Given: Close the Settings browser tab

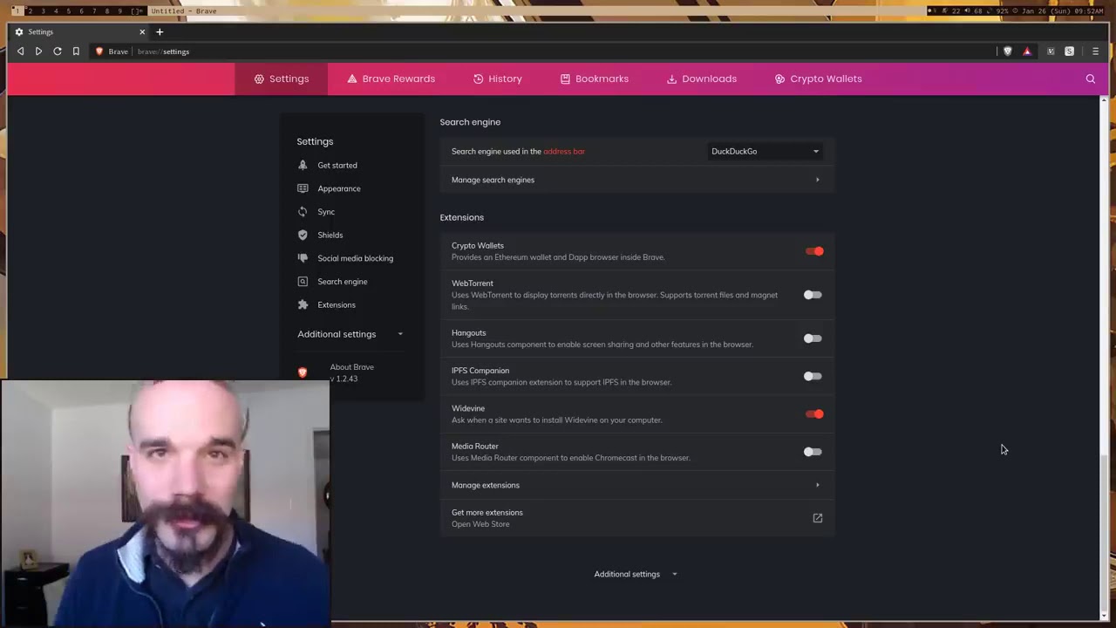Looking at the screenshot, I should pyautogui.click(x=142, y=32).
